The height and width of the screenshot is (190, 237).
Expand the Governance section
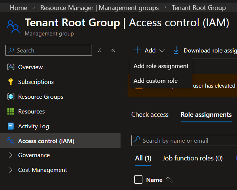coord(11,155)
